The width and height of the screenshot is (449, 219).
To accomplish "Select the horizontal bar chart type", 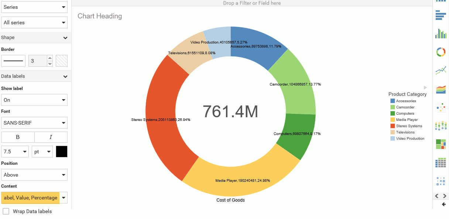I will 441,15.
